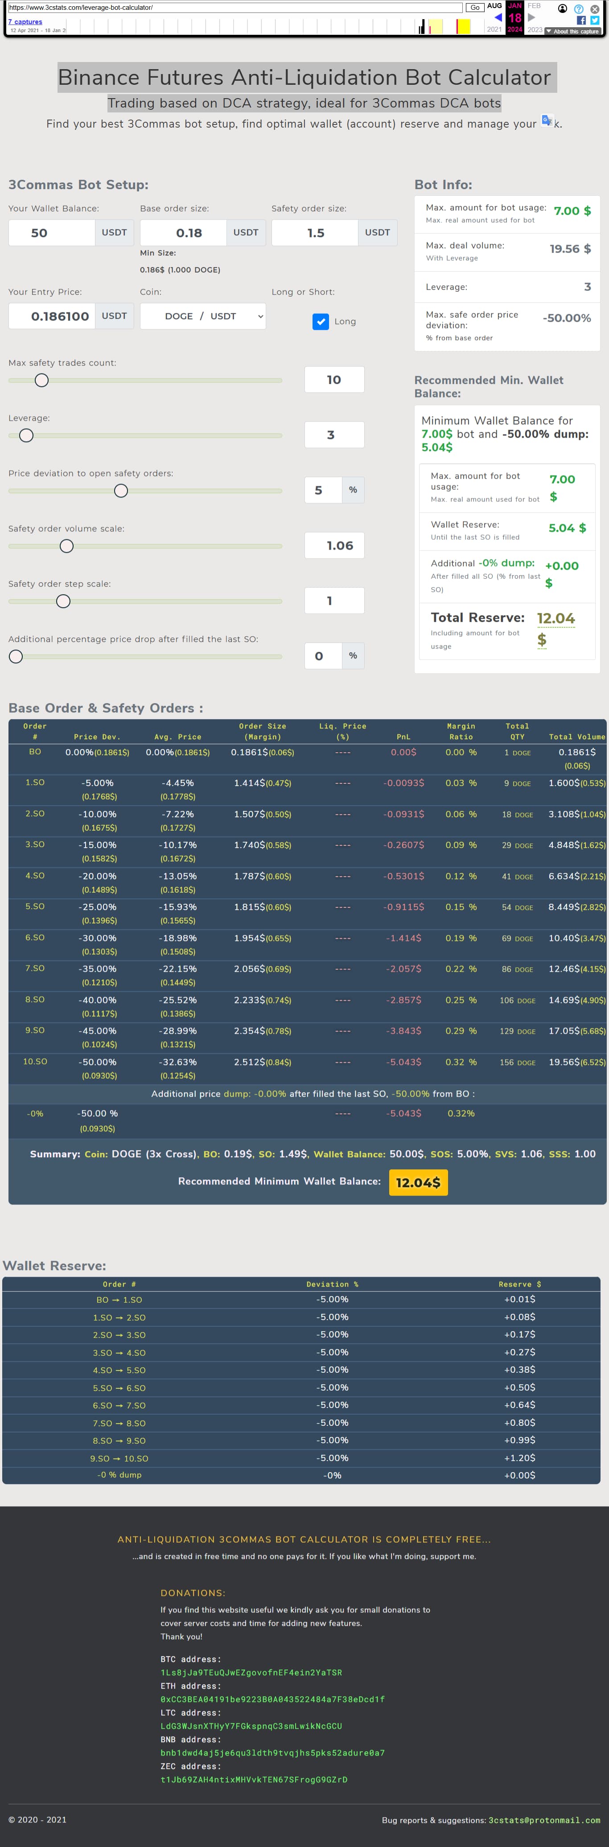Viewport: 609px width, 1847px height.
Task: Click the -0 % dump wallet reserve row
Action: click(x=301, y=1475)
